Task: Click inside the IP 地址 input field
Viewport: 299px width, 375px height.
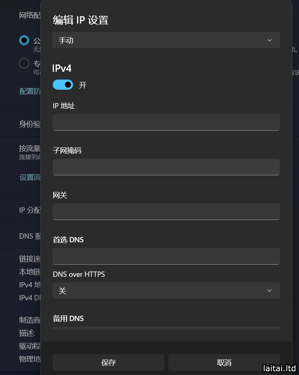Action: pos(166,122)
